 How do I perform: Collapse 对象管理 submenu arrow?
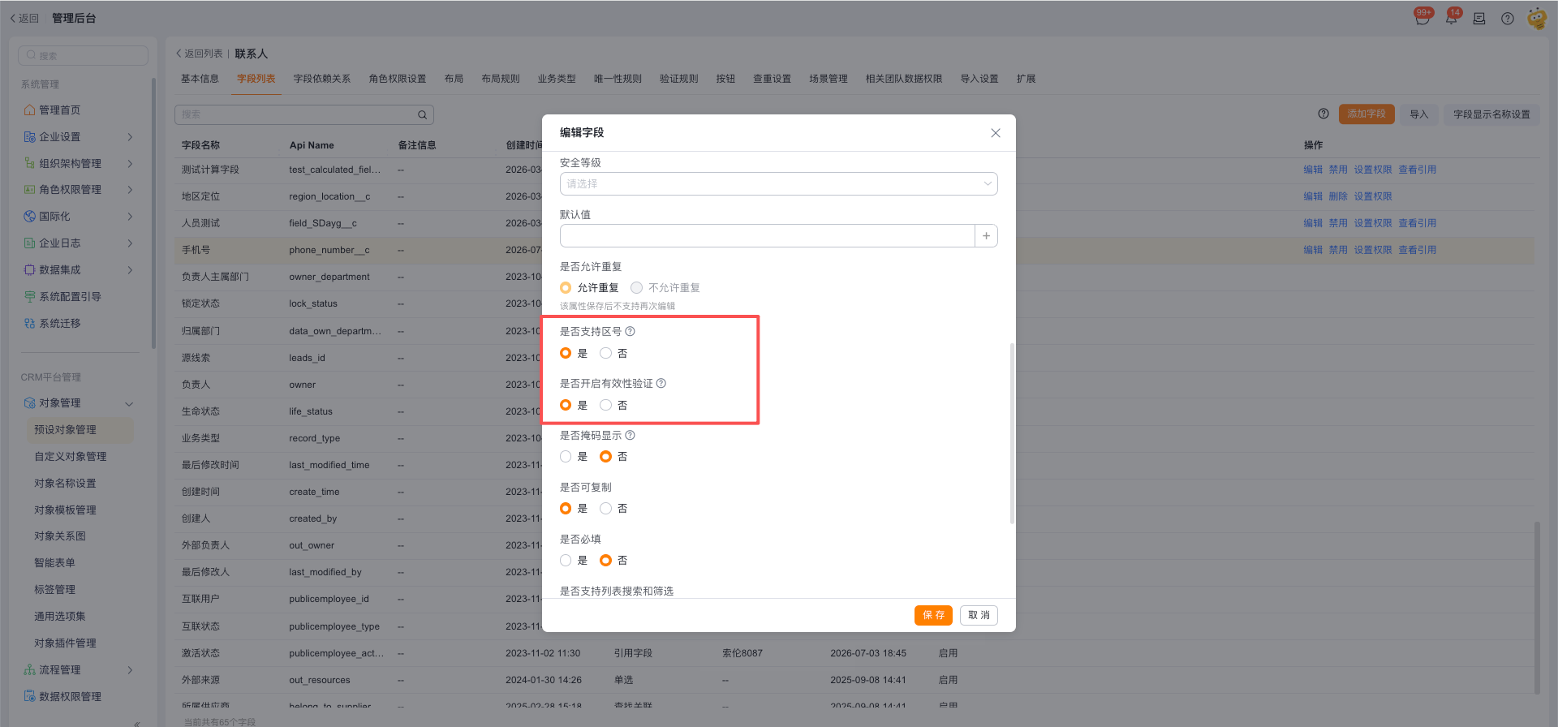click(x=129, y=404)
